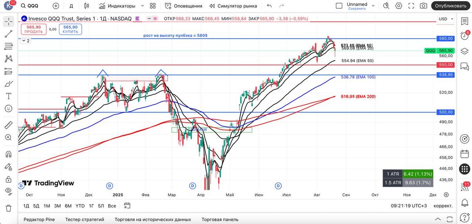Take chart snapshot with camera icon
This screenshot has height=224, width=472.
pos(423,6)
